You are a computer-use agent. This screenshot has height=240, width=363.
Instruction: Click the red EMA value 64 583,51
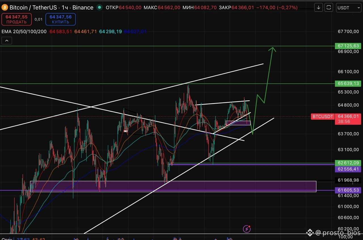tap(61, 31)
